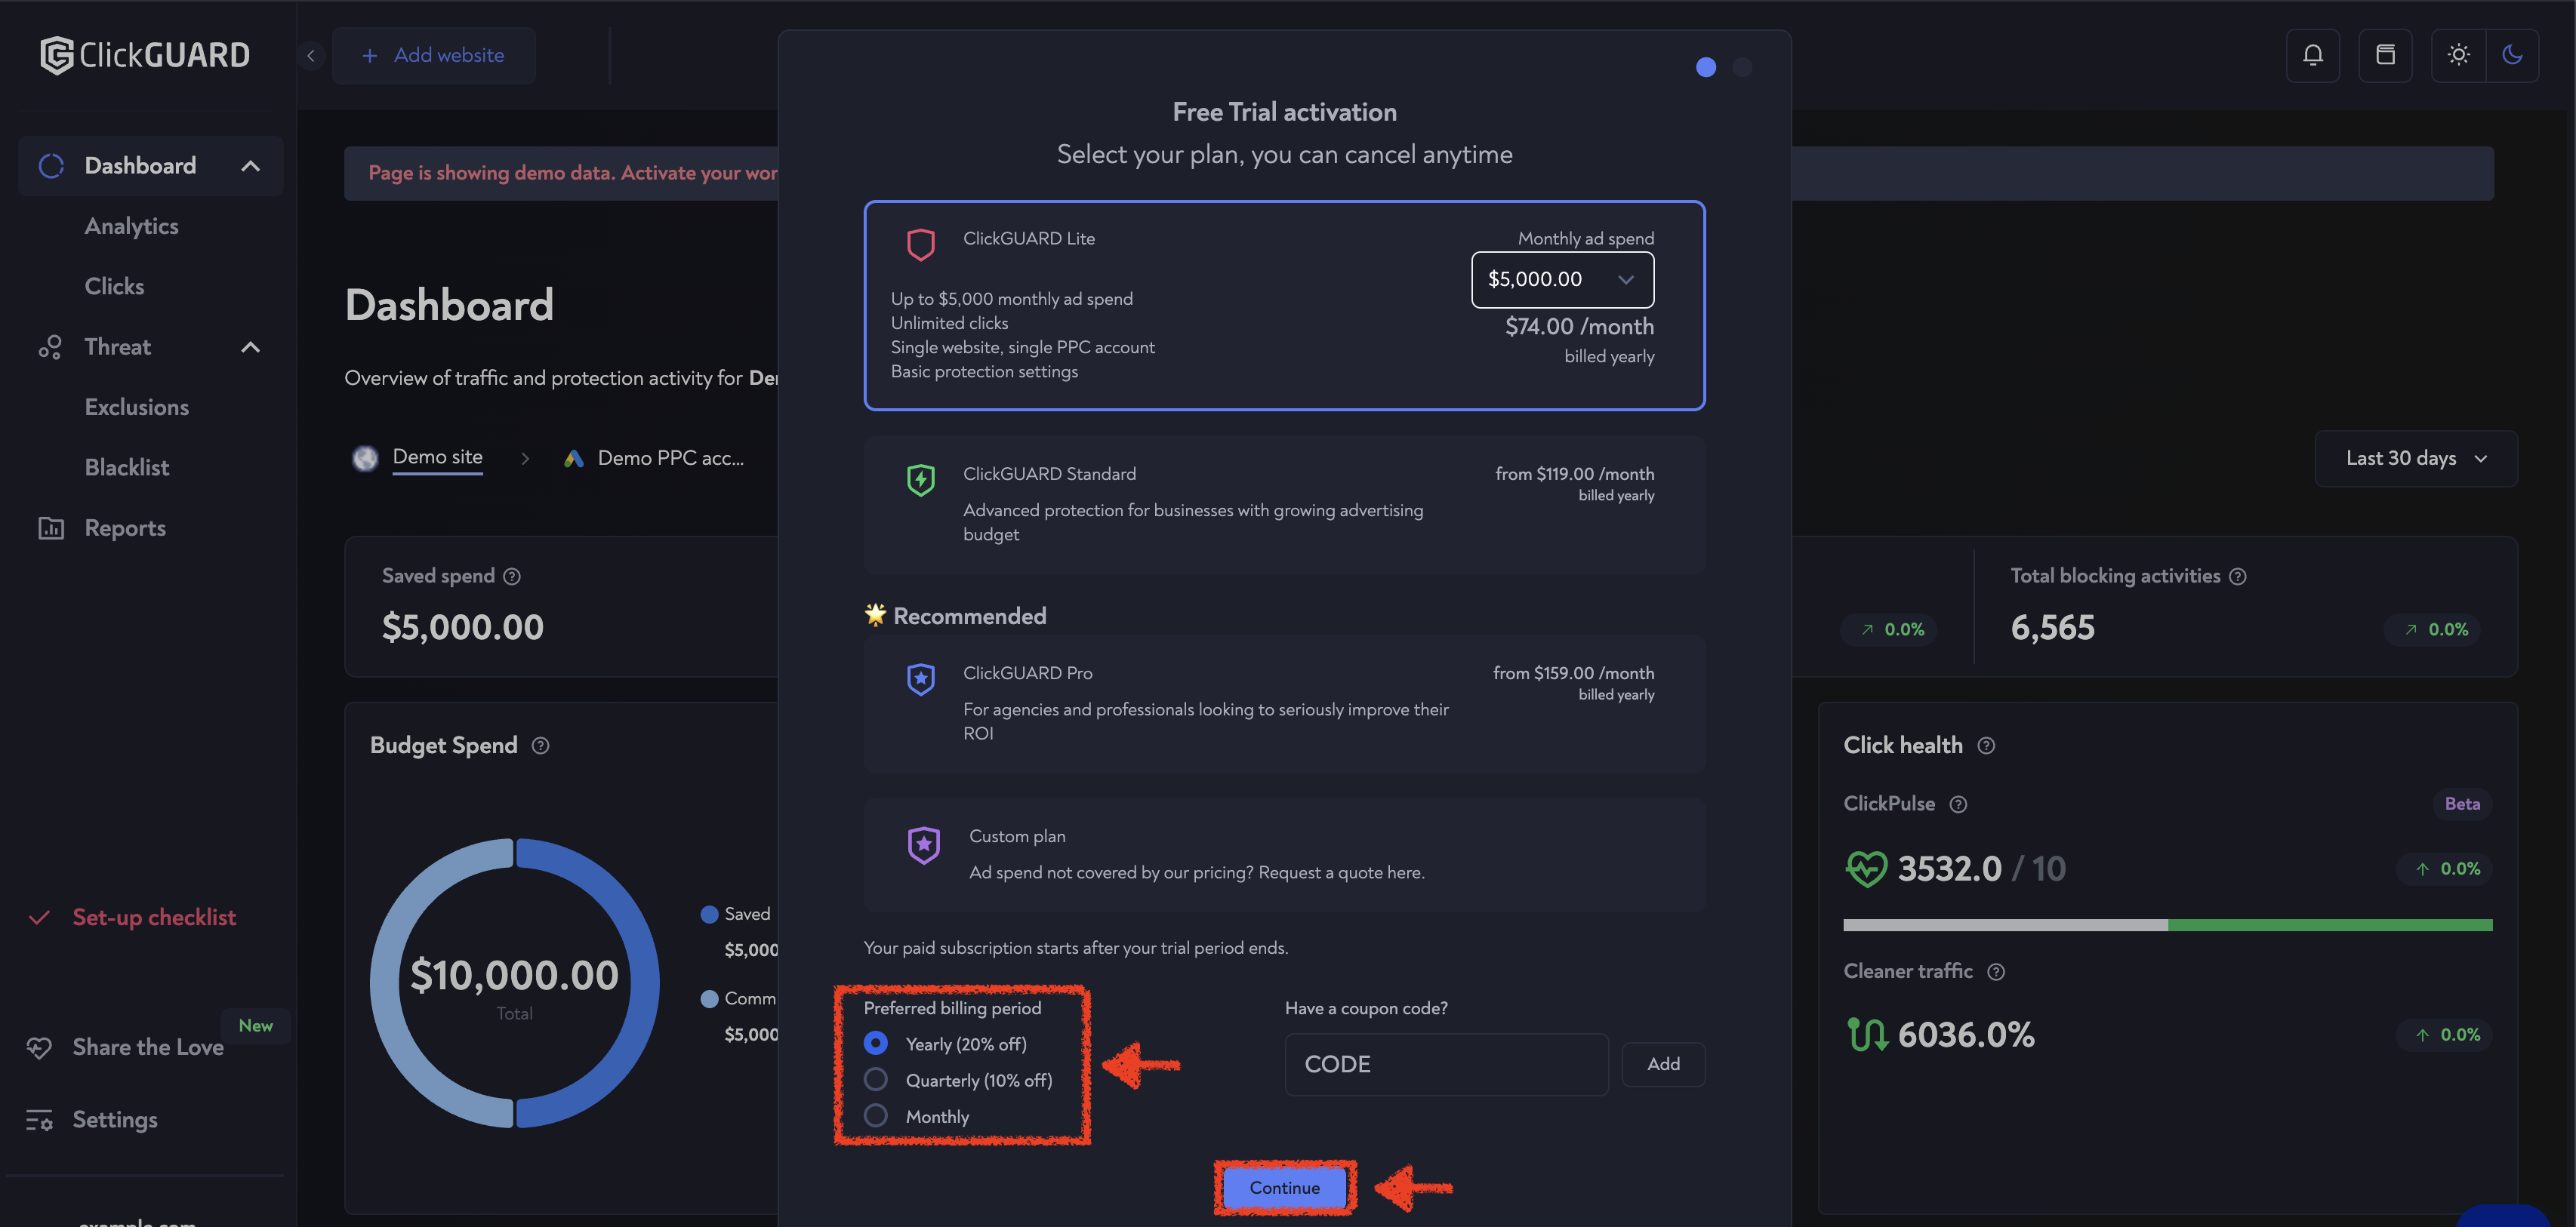Go to first step dot in modal

point(1706,67)
